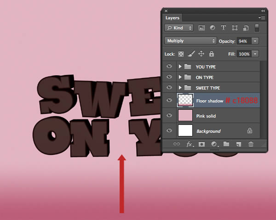Expand the SWEET TYPE group
The height and width of the screenshot is (220, 276).
click(x=180, y=88)
